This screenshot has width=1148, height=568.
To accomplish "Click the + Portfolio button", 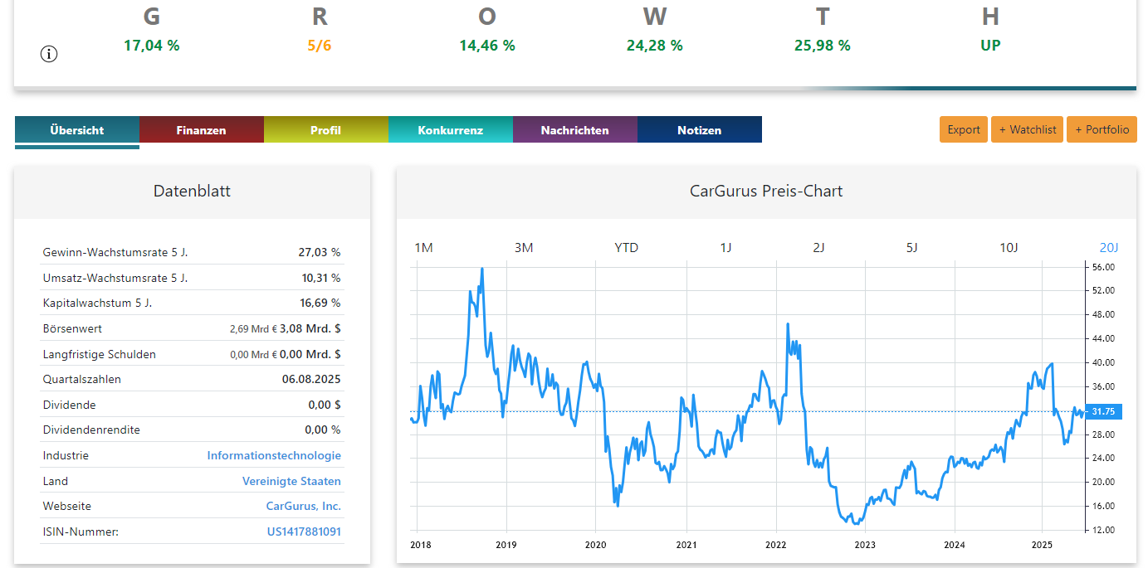I will coord(1102,129).
